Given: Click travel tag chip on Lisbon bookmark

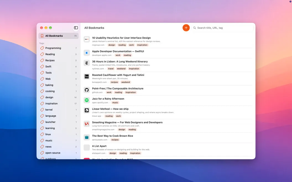Looking at the screenshot, I should (111, 69).
